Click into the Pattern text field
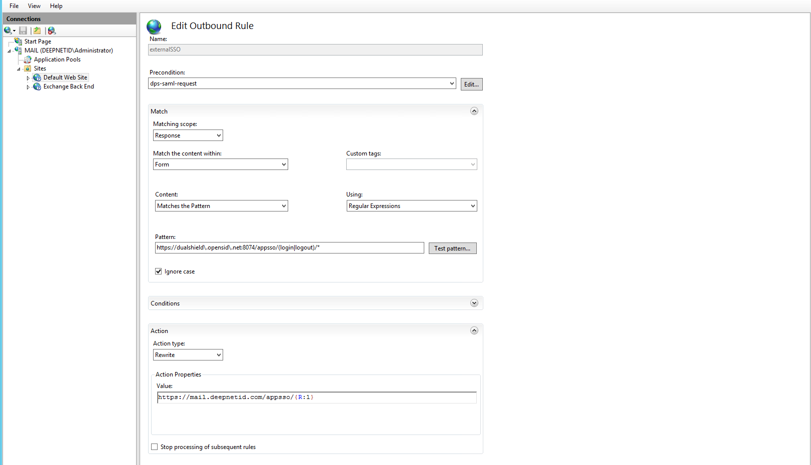This screenshot has height=465, width=811. click(x=289, y=248)
